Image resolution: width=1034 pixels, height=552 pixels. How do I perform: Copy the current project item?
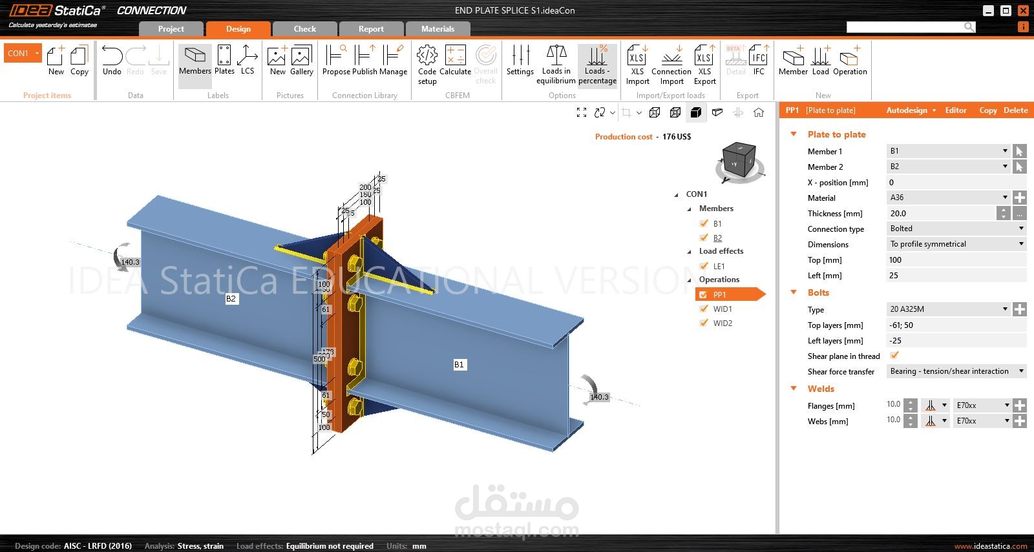pos(79,61)
